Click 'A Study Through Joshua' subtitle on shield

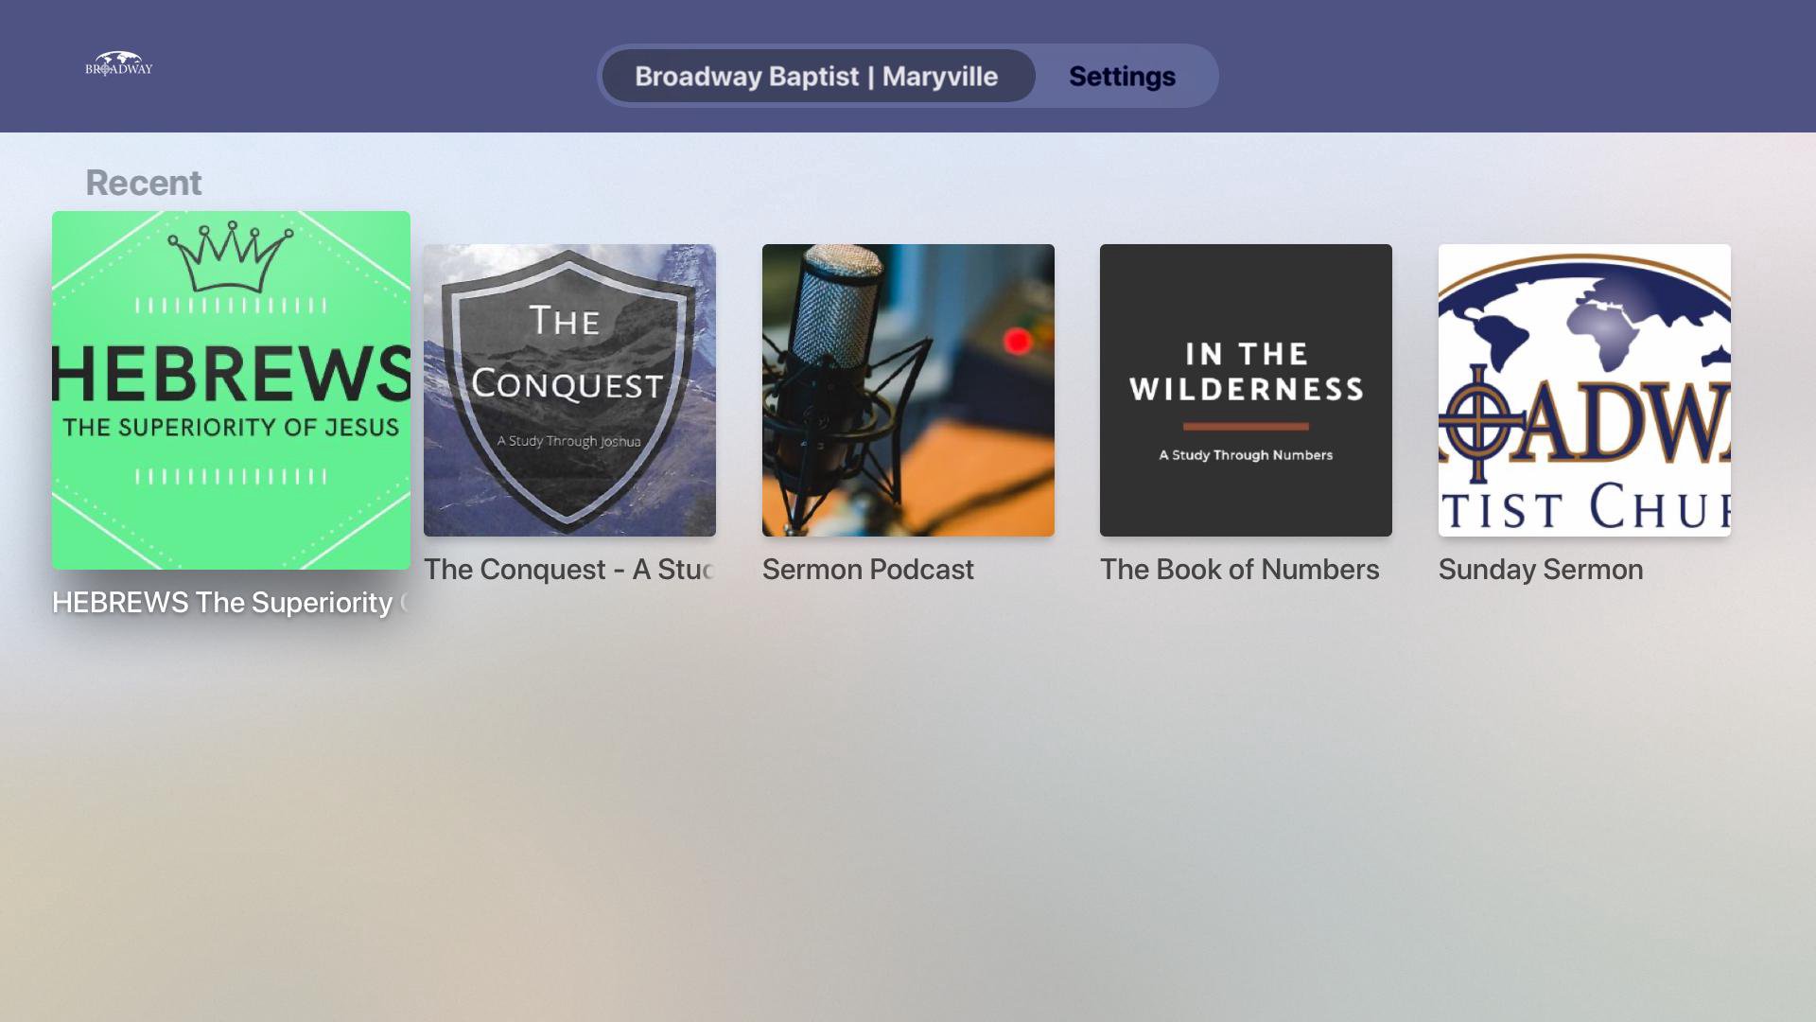[x=568, y=441]
